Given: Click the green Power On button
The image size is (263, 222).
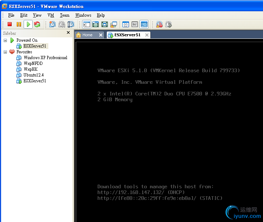Looking at the screenshot, I should 28,24.
